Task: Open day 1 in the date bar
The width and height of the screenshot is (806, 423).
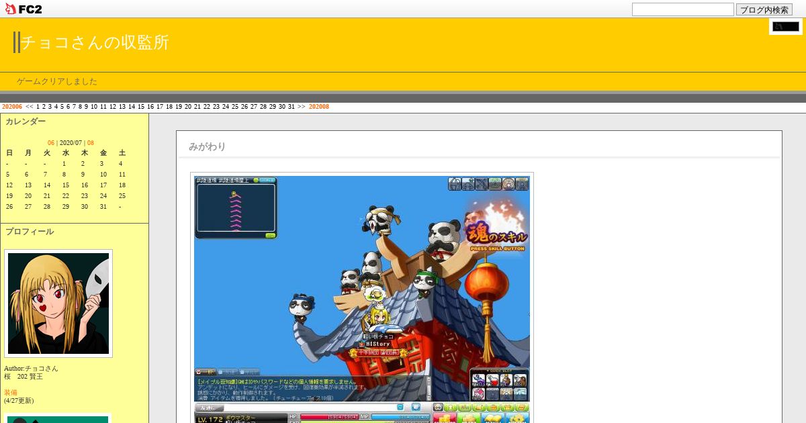Action: (38, 107)
